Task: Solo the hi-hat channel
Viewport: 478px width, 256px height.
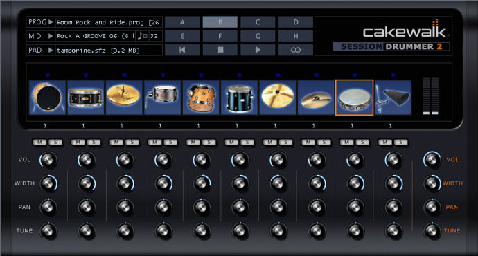Action: pyautogui.click(x=132, y=142)
